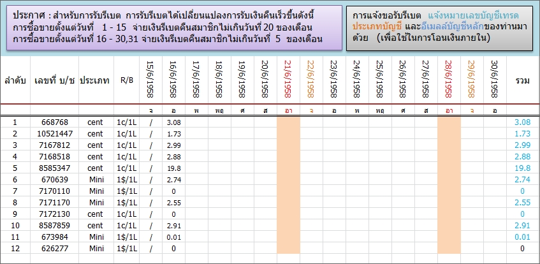Click account number 7171170

click(55, 203)
